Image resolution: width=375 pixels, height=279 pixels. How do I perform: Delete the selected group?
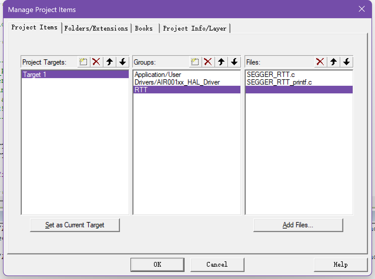click(208, 62)
